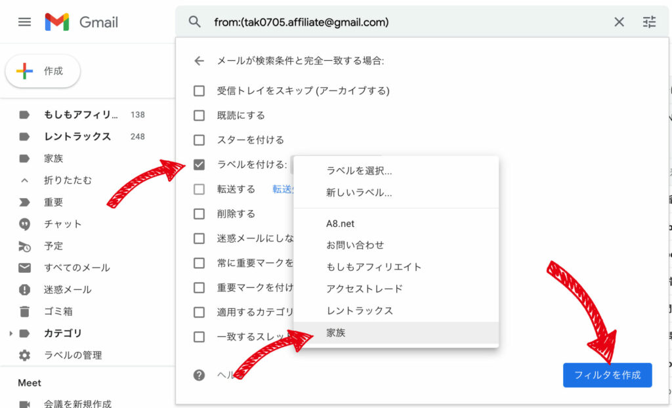Check the 転送する checkbox
The height and width of the screenshot is (408, 672).
(x=199, y=190)
